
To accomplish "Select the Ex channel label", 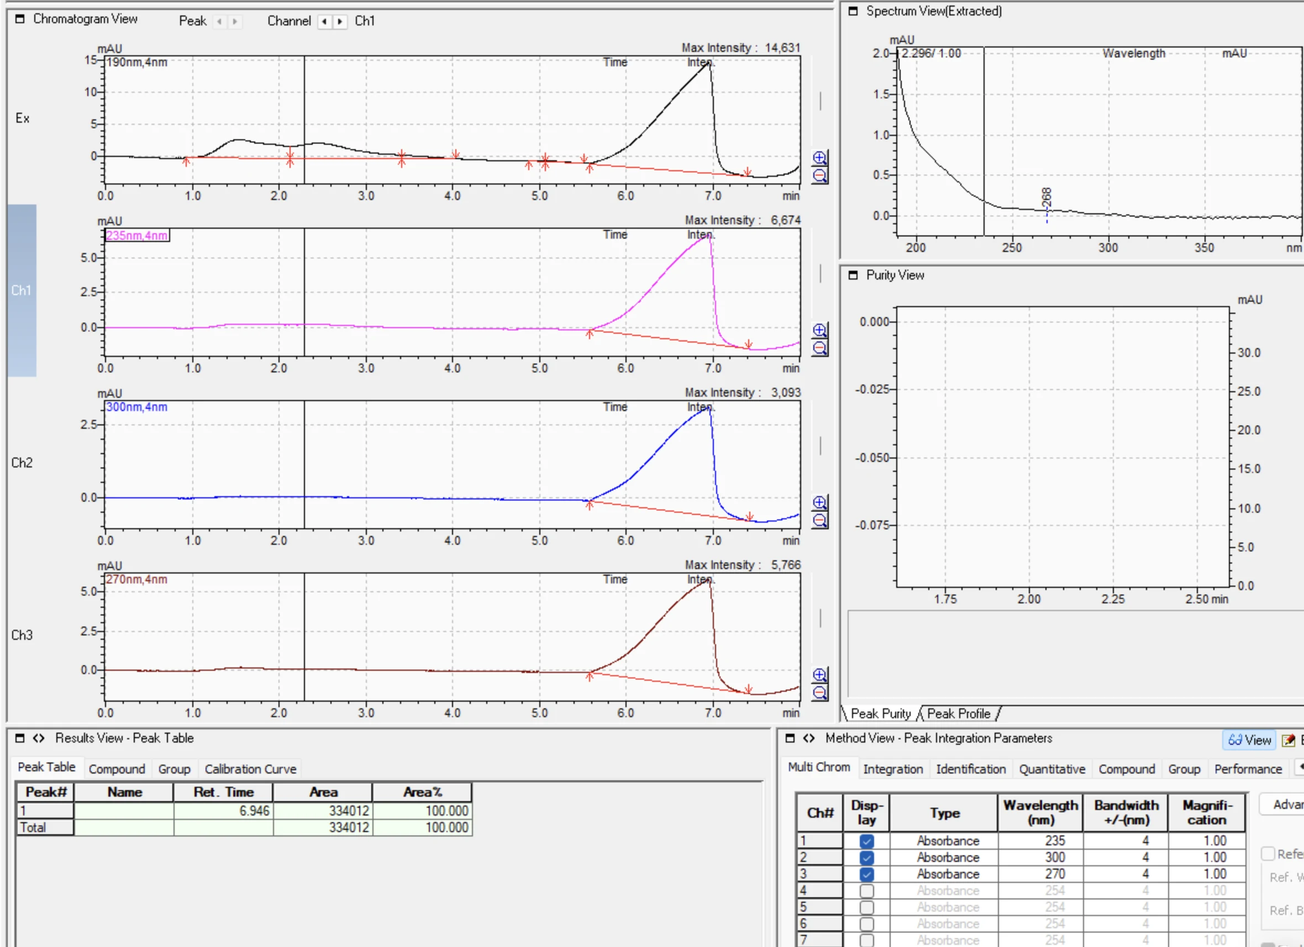I will [23, 118].
